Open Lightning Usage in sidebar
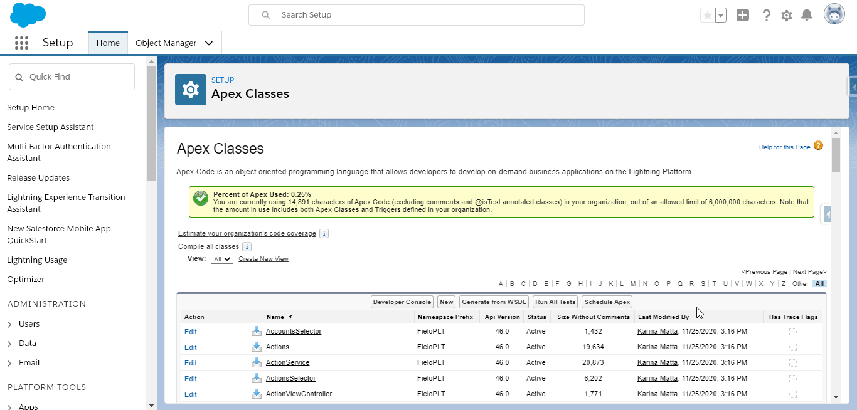This screenshot has height=410, width=857. tap(37, 260)
